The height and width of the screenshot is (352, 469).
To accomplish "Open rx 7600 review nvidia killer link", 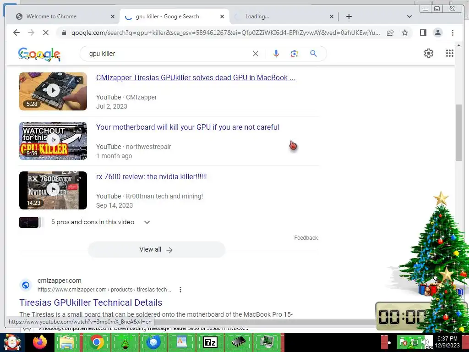I will pyautogui.click(x=151, y=176).
